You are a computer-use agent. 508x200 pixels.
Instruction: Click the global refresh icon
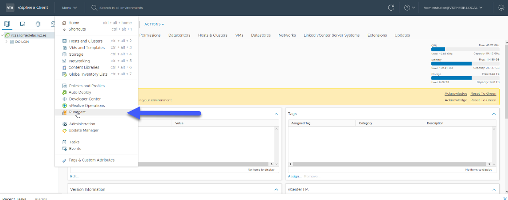tap(391, 8)
